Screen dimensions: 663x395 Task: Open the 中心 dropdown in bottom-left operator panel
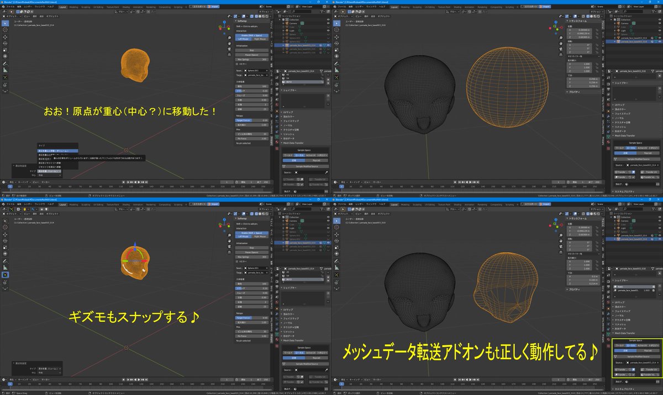50,373
